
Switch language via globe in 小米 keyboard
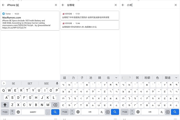[x=138, y=112]
